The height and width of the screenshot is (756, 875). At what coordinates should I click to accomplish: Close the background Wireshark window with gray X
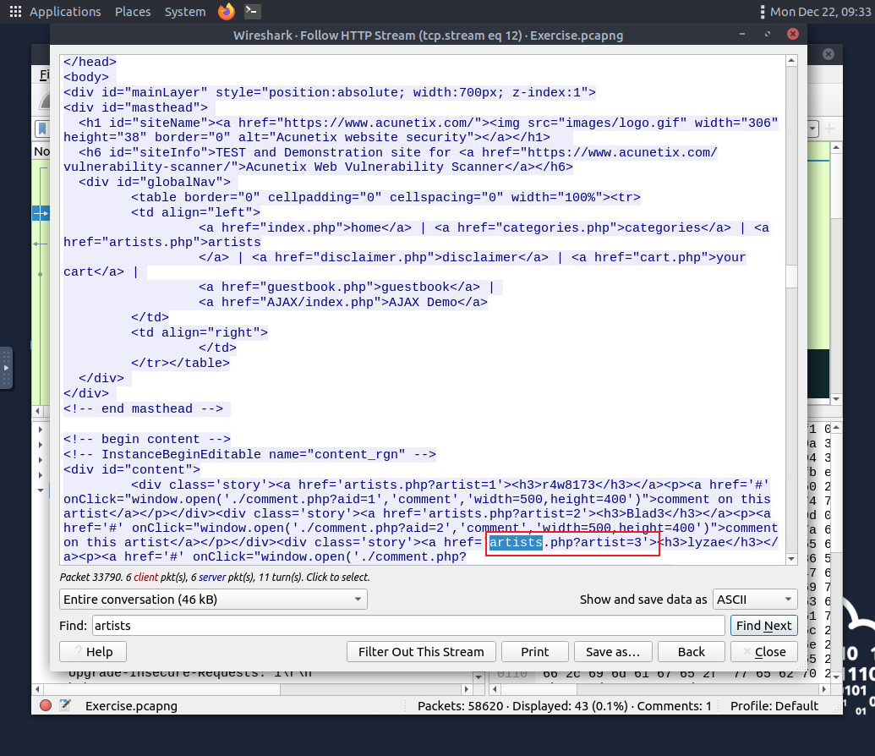coord(829,54)
